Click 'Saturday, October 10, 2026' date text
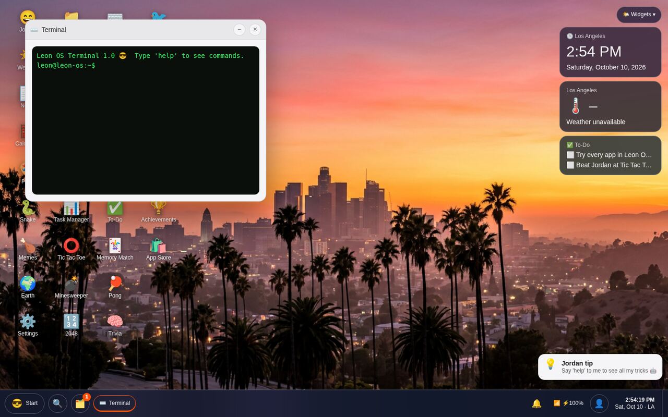 click(x=606, y=67)
